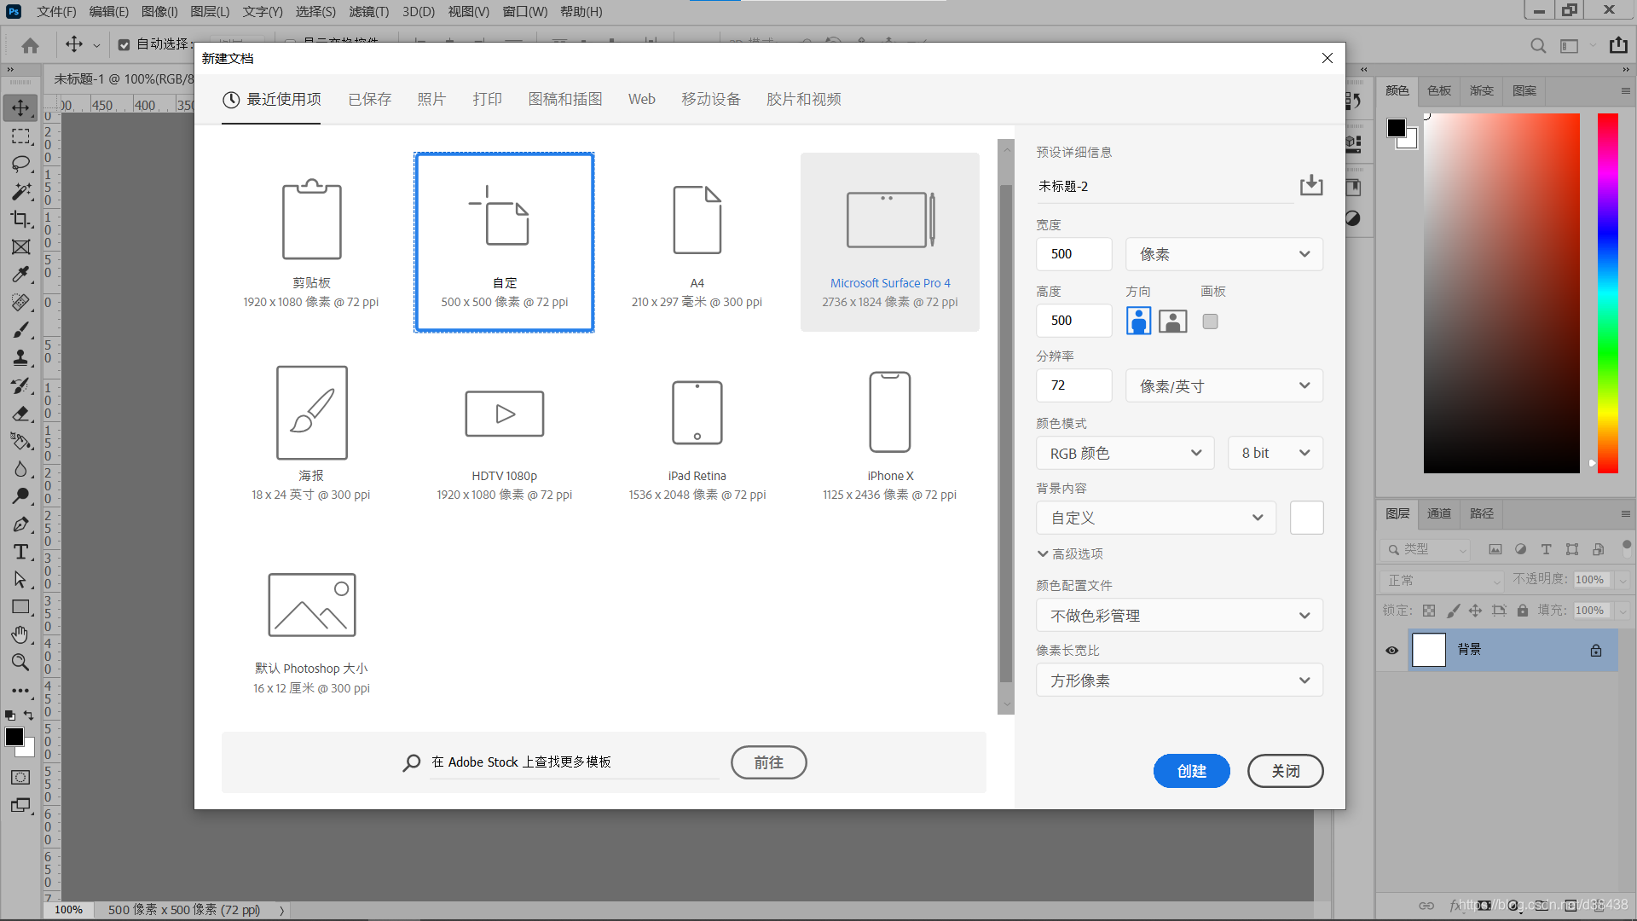Hide the 背景 layer visibility
Image resolution: width=1637 pixels, height=921 pixels.
pyautogui.click(x=1391, y=650)
